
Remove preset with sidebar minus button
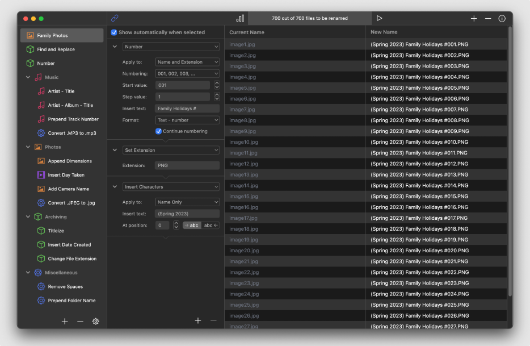point(80,322)
